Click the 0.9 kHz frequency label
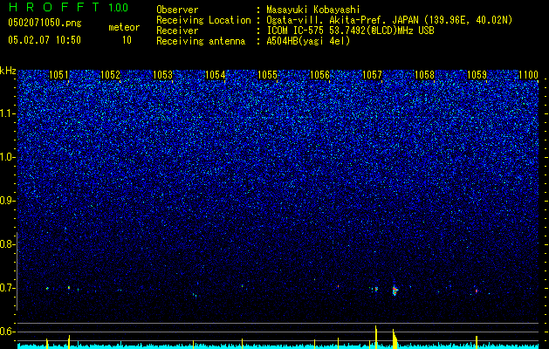This screenshot has width=549, height=349. point(7,201)
